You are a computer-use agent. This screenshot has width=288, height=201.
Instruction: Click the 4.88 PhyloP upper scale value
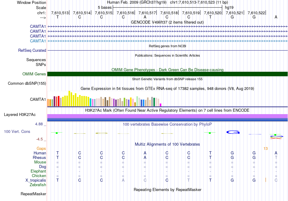point(39,124)
